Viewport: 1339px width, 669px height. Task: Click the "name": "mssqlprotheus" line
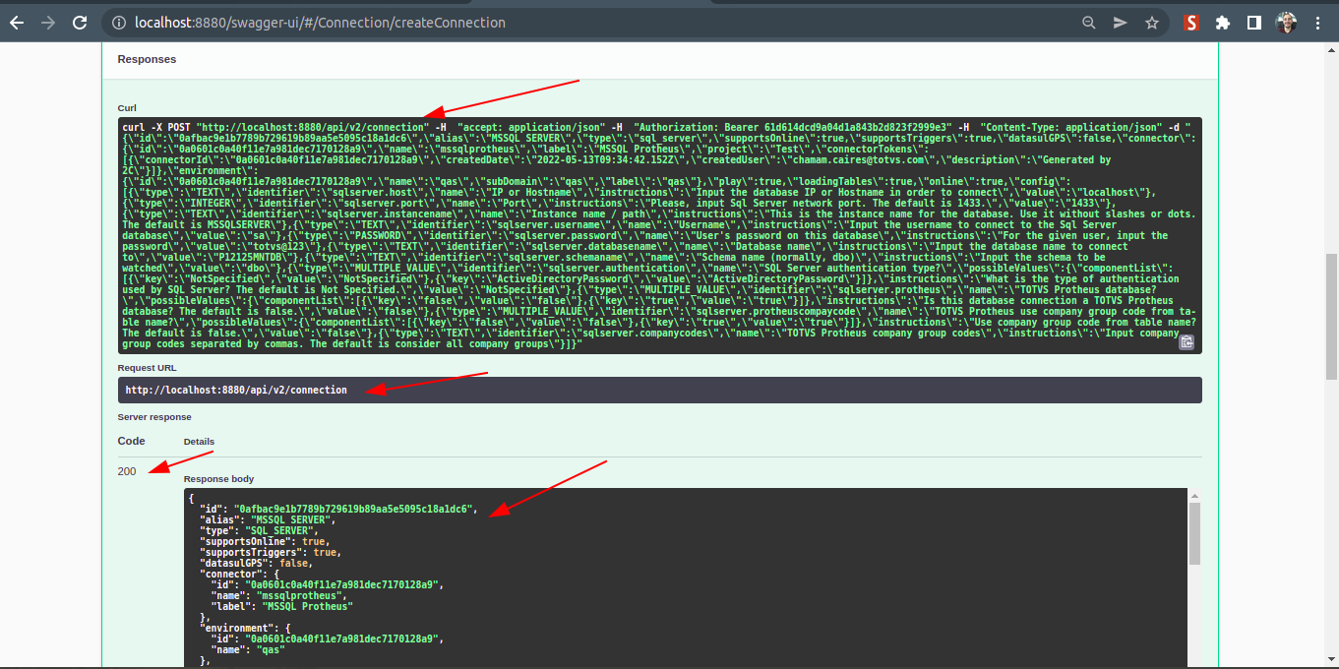(x=279, y=595)
